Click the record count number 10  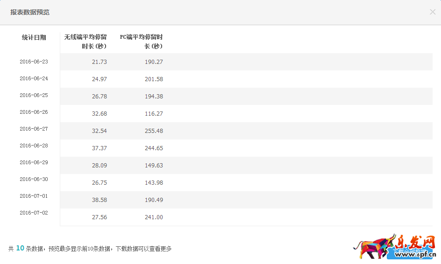tap(20, 248)
